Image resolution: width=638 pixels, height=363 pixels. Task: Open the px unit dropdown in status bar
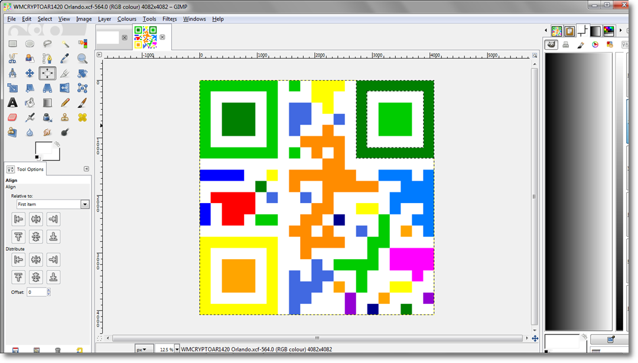144,349
